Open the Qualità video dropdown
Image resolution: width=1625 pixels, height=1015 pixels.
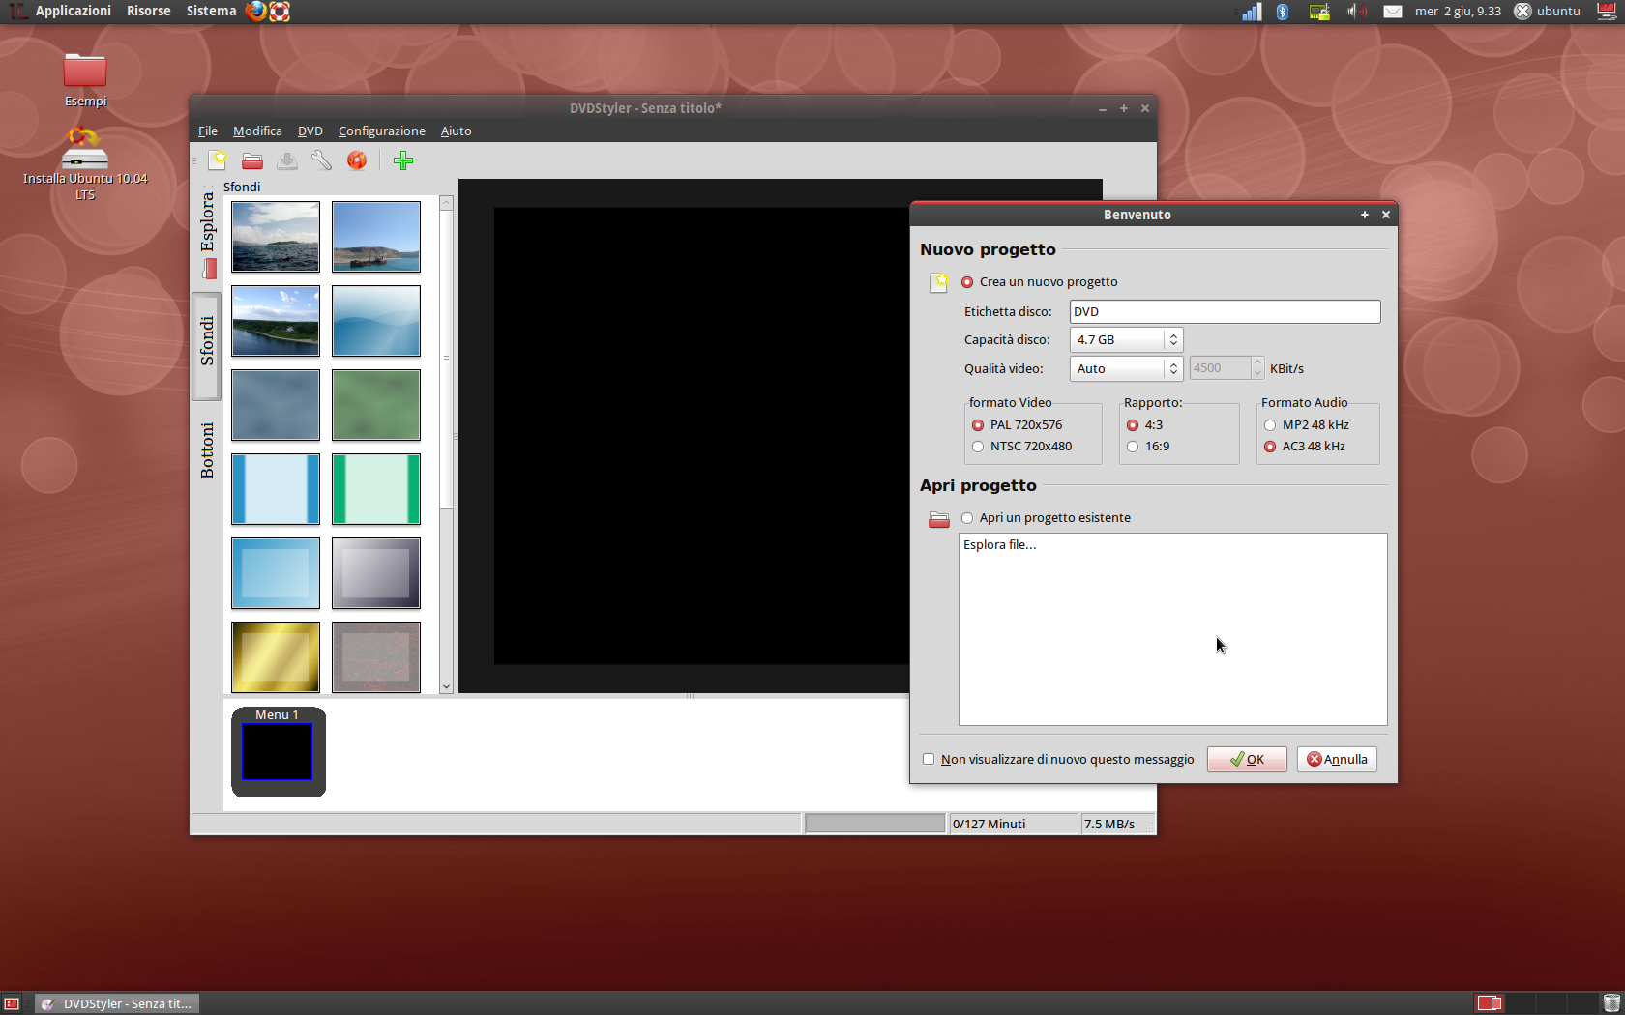coord(1126,368)
